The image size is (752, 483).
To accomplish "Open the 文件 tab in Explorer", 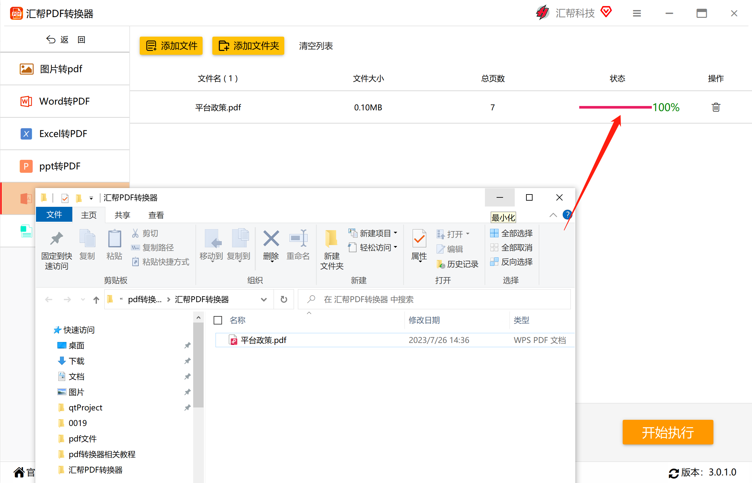I will tap(54, 215).
